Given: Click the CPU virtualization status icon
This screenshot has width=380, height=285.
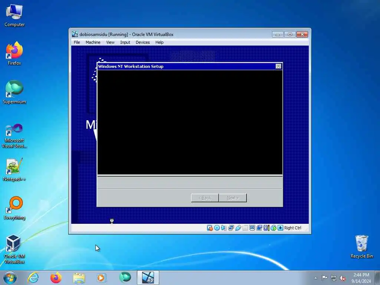Looking at the screenshot, I should (266, 228).
